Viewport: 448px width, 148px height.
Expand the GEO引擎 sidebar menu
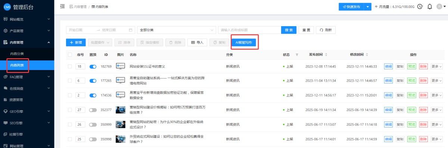pyautogui.click(x=27, y=111)
